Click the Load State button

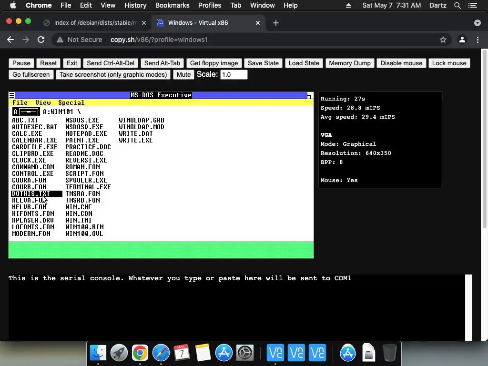click(304, 63)
